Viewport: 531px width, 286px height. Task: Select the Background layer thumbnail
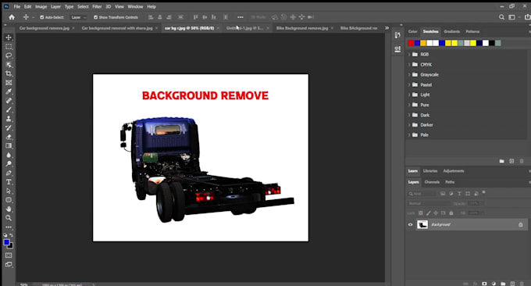point(422,225)
